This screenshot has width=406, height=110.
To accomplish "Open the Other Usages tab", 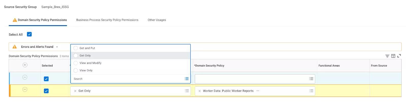I will (x=157, y=20).
